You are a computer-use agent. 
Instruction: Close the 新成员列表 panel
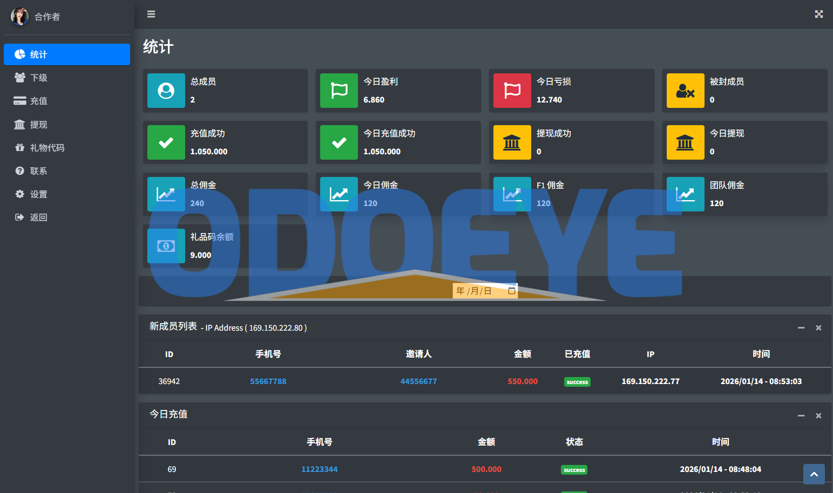818,328
